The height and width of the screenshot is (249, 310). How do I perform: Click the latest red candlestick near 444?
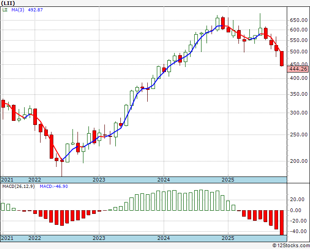click(x=282, y=58)
